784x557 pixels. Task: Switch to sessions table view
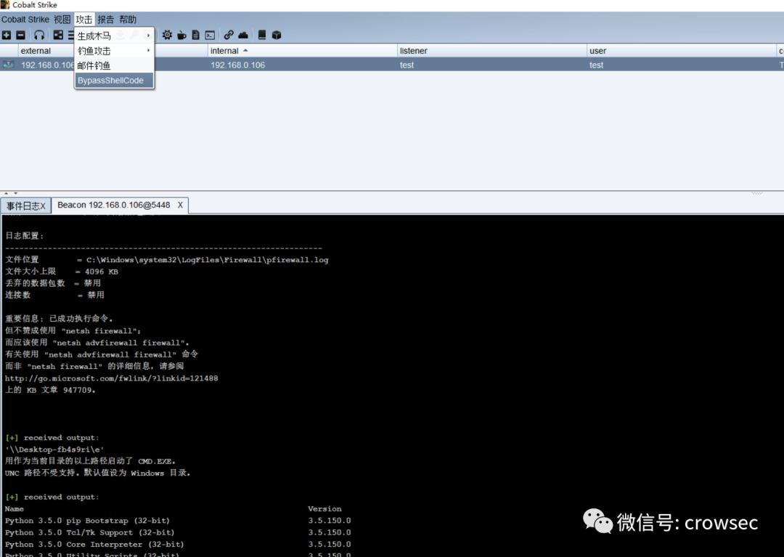70,34
